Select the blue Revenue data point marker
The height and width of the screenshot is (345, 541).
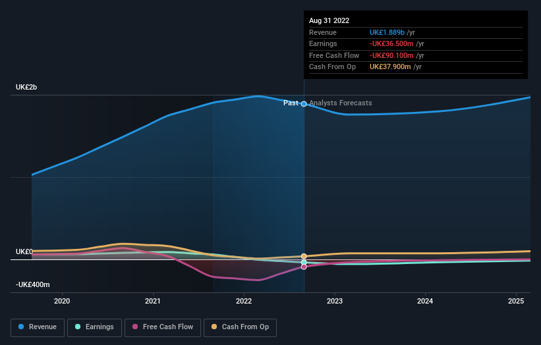coord(304,104)
